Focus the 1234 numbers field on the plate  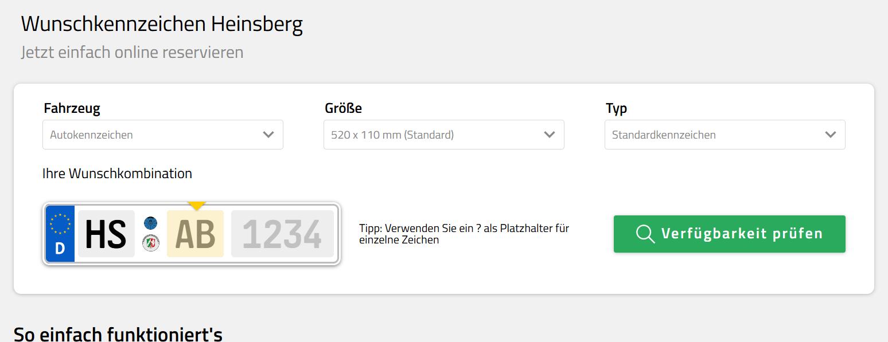(x=282, y=234)
